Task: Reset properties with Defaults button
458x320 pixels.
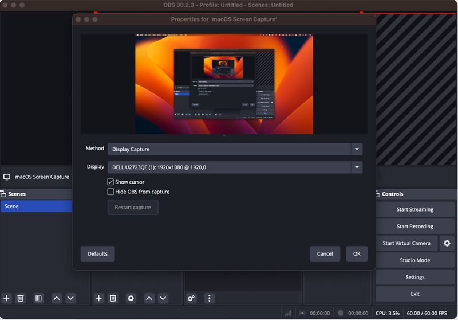Action: click(x=97, y=254)
